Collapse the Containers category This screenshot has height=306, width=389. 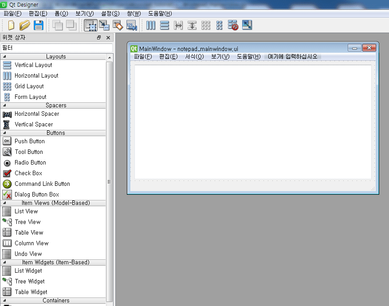tap(4, 301)
